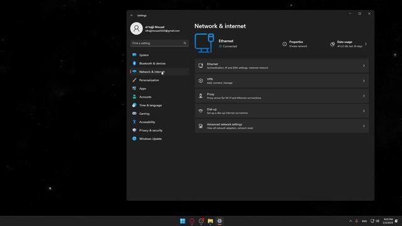Image resolution: width=402 pixels, height=226 pixels.
Task: Click the Properties info icon
Action: click(x=285, y=44)
